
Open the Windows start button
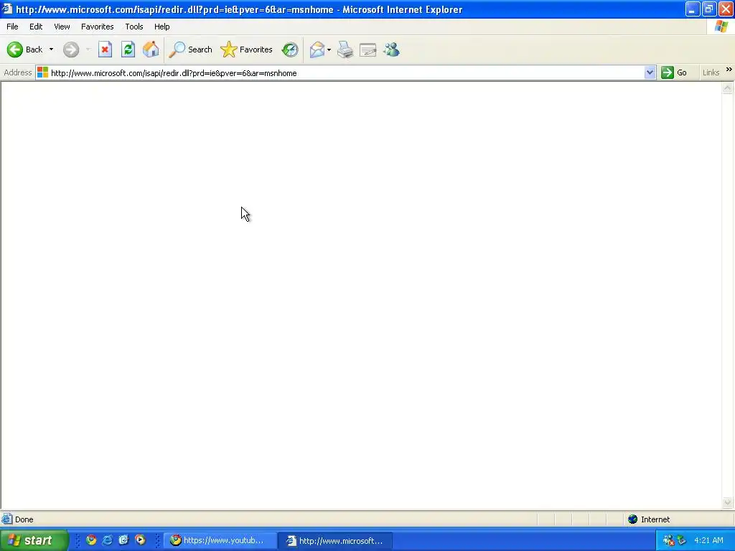tap(34, 540)
